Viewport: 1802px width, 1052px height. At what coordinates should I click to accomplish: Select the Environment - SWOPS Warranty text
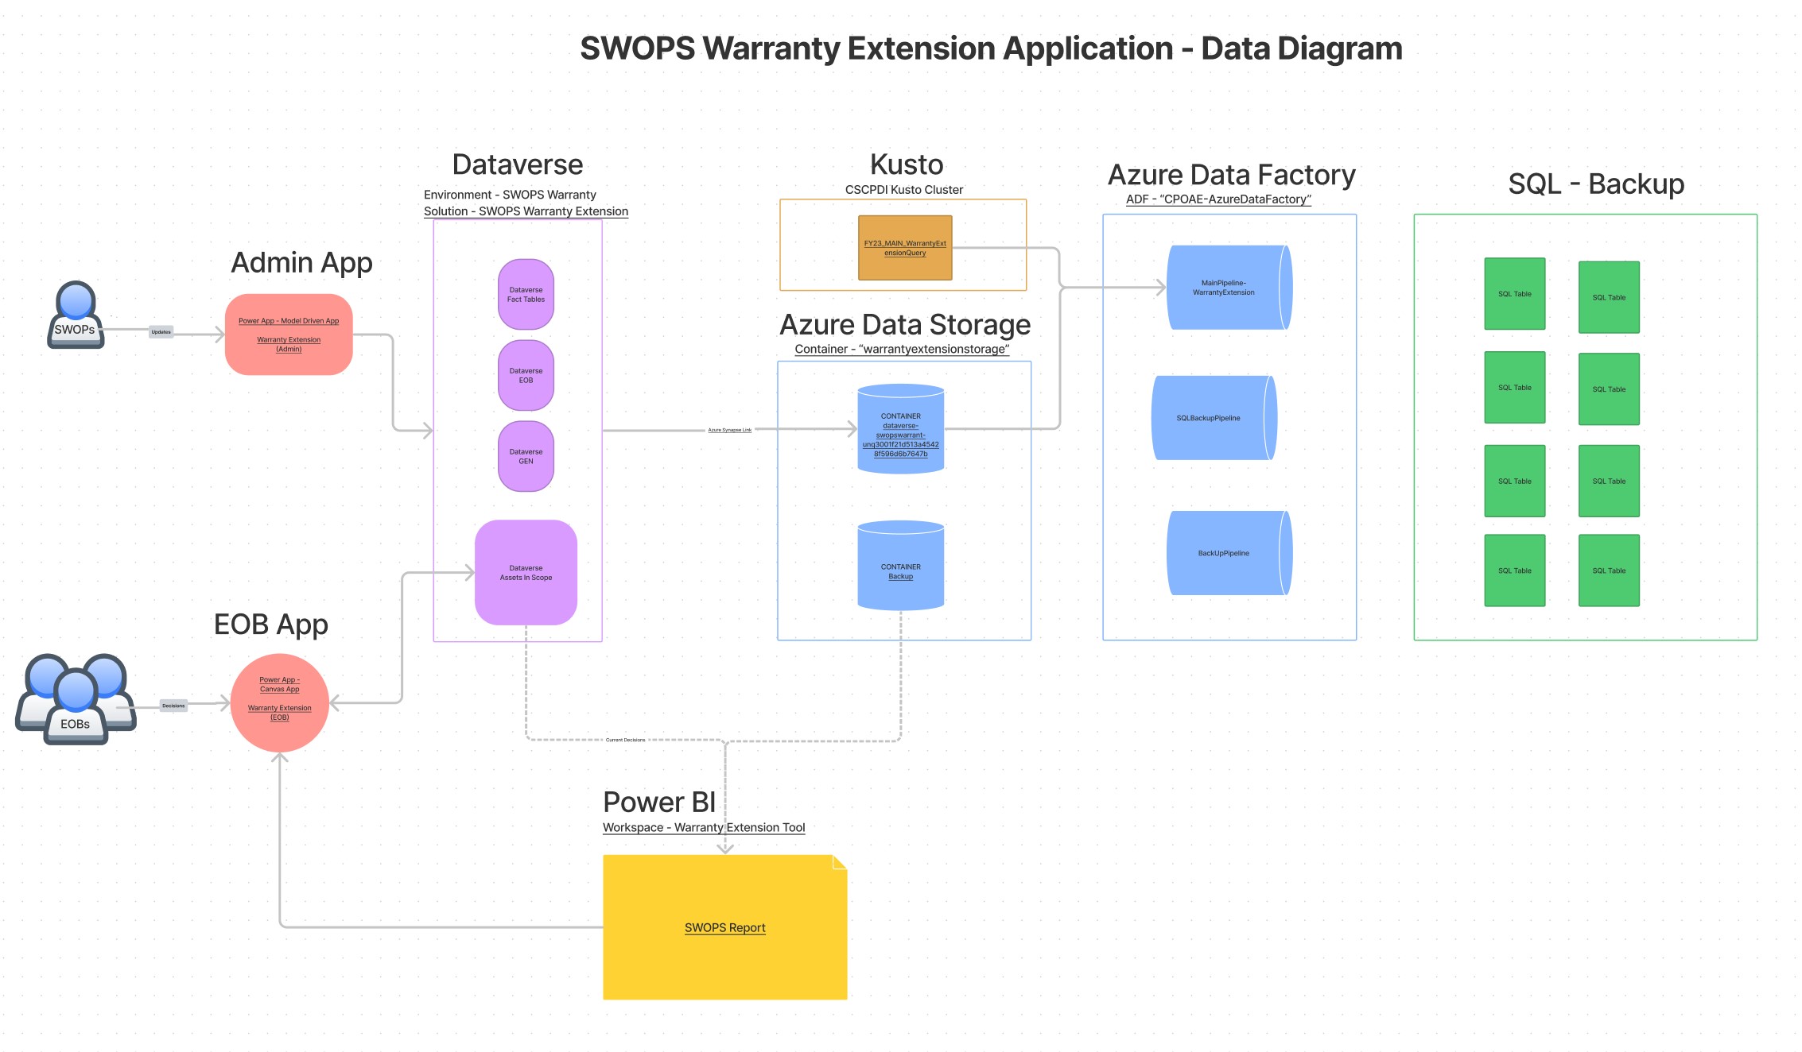point(510,195)
